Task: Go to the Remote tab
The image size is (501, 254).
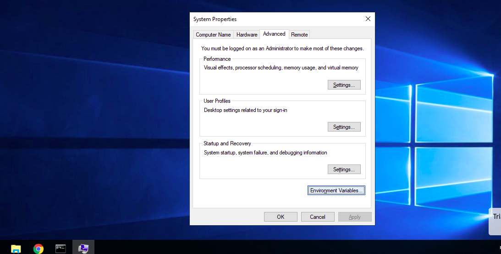Action: click(299, 35)
